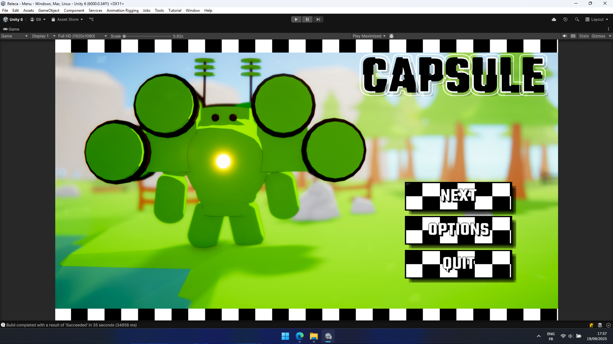Open the GameObject menu
Viewport: 613px width, 344px height.
49,11
